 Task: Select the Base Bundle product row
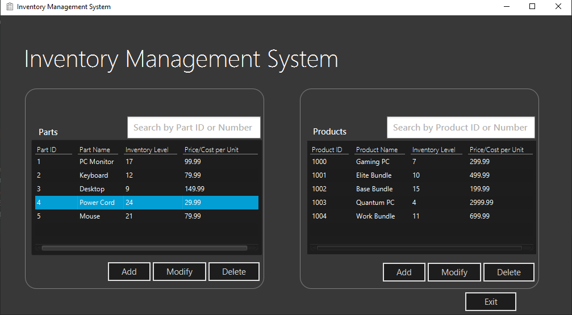[421, 189]
